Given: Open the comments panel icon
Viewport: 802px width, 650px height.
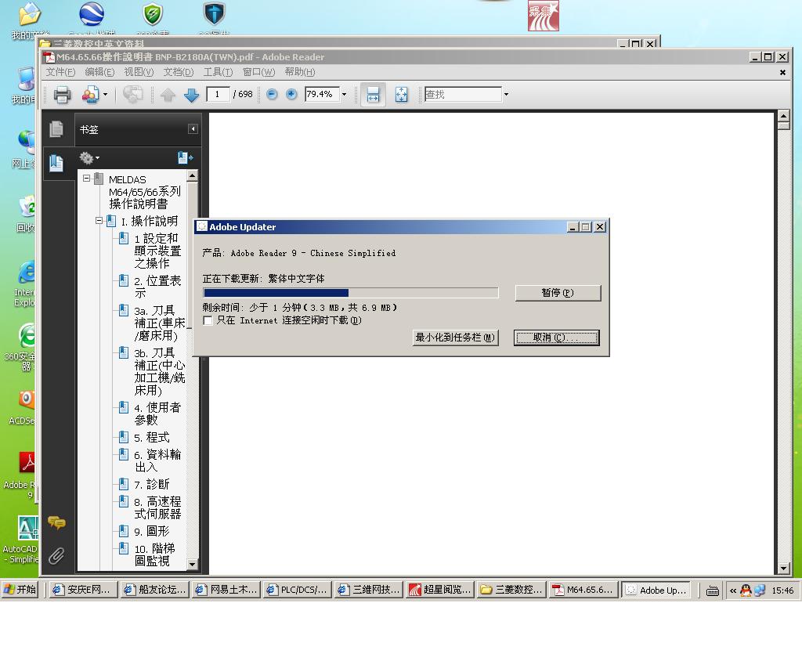Looking at the screenshot, I should click(56, 522).
